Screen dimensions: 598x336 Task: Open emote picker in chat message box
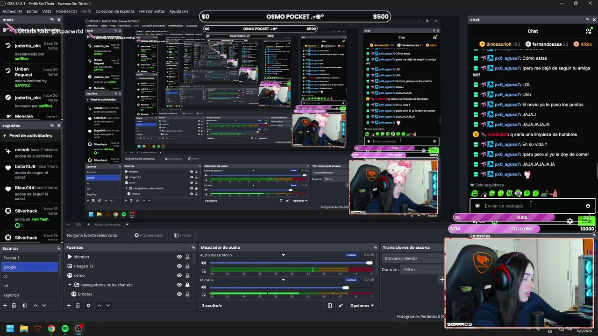588,206
